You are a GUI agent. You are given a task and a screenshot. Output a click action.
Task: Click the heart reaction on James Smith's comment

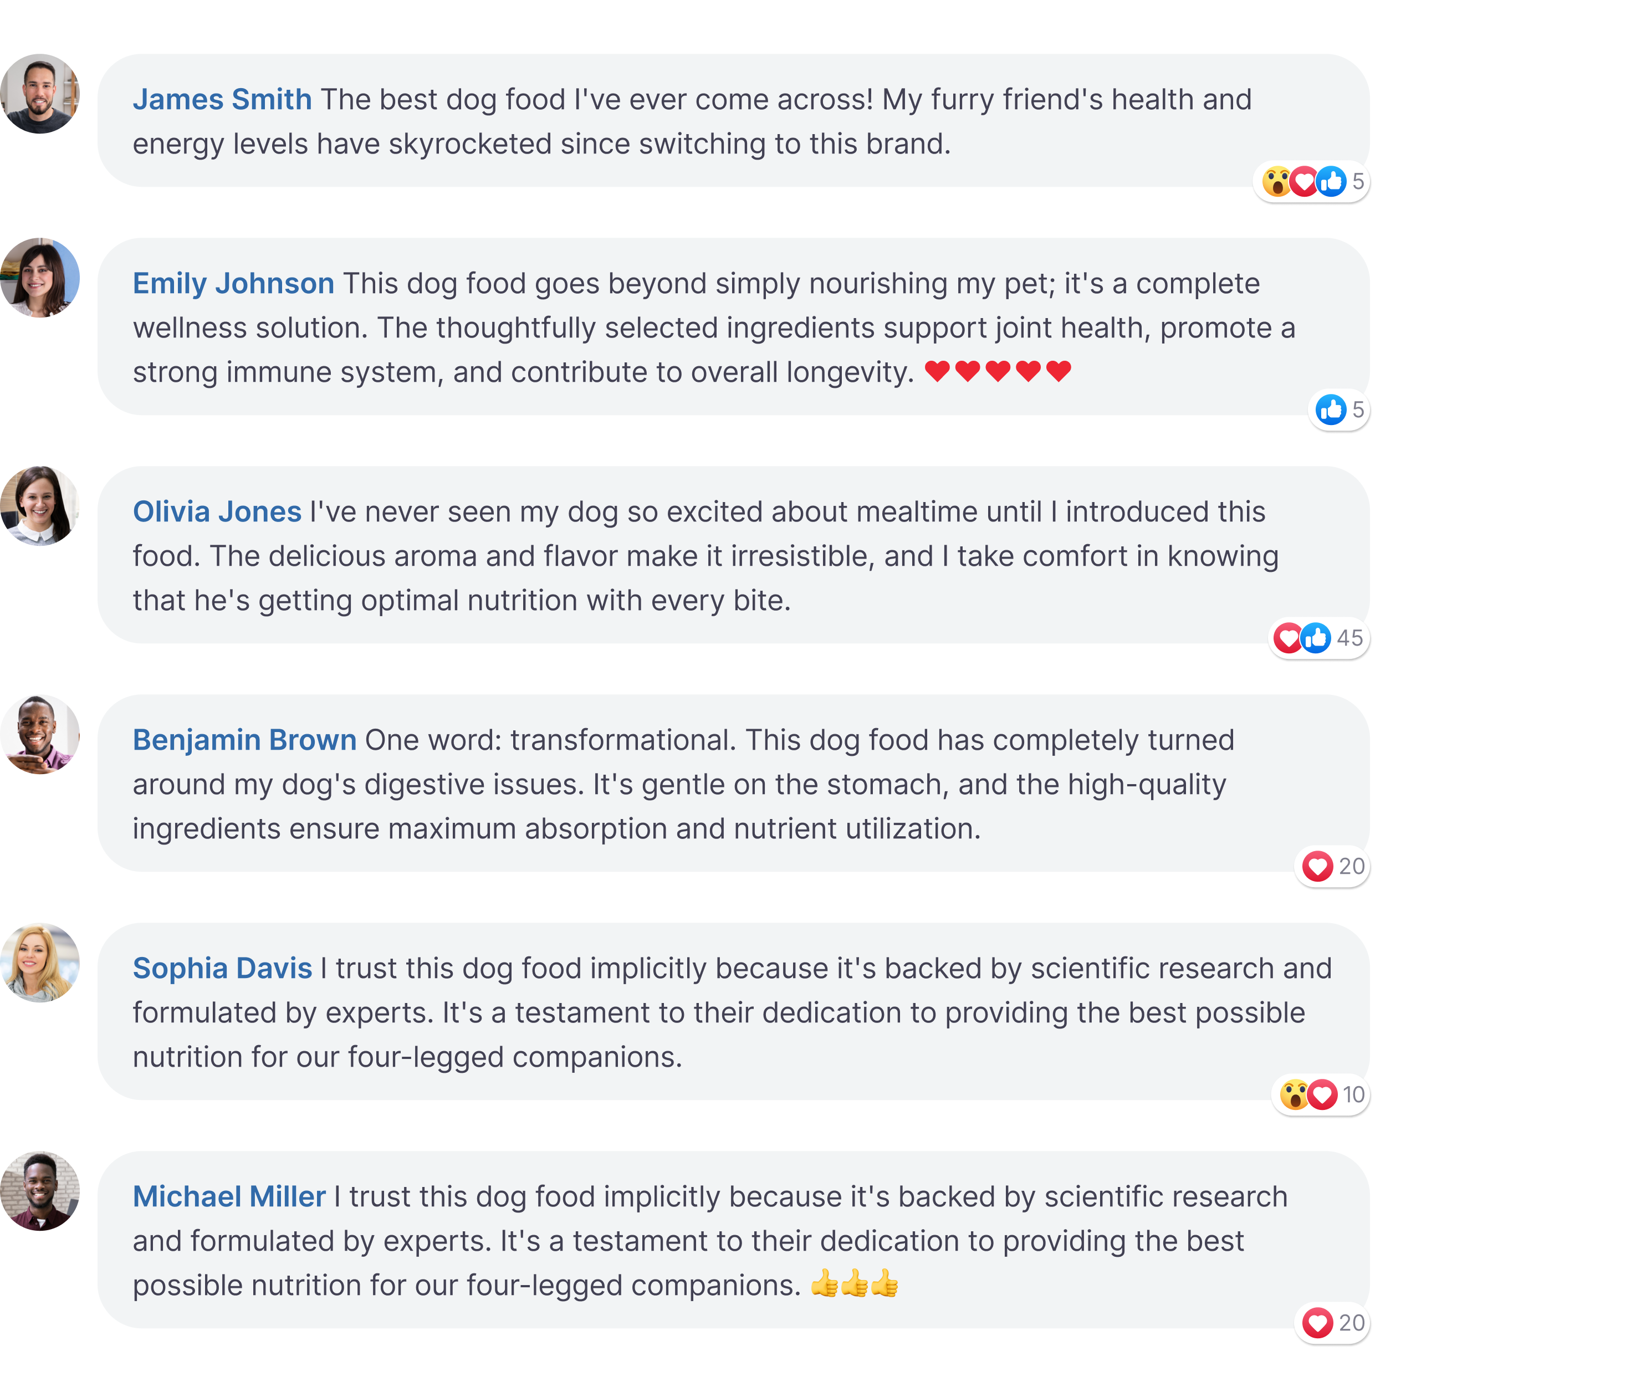coord(1303,182)
